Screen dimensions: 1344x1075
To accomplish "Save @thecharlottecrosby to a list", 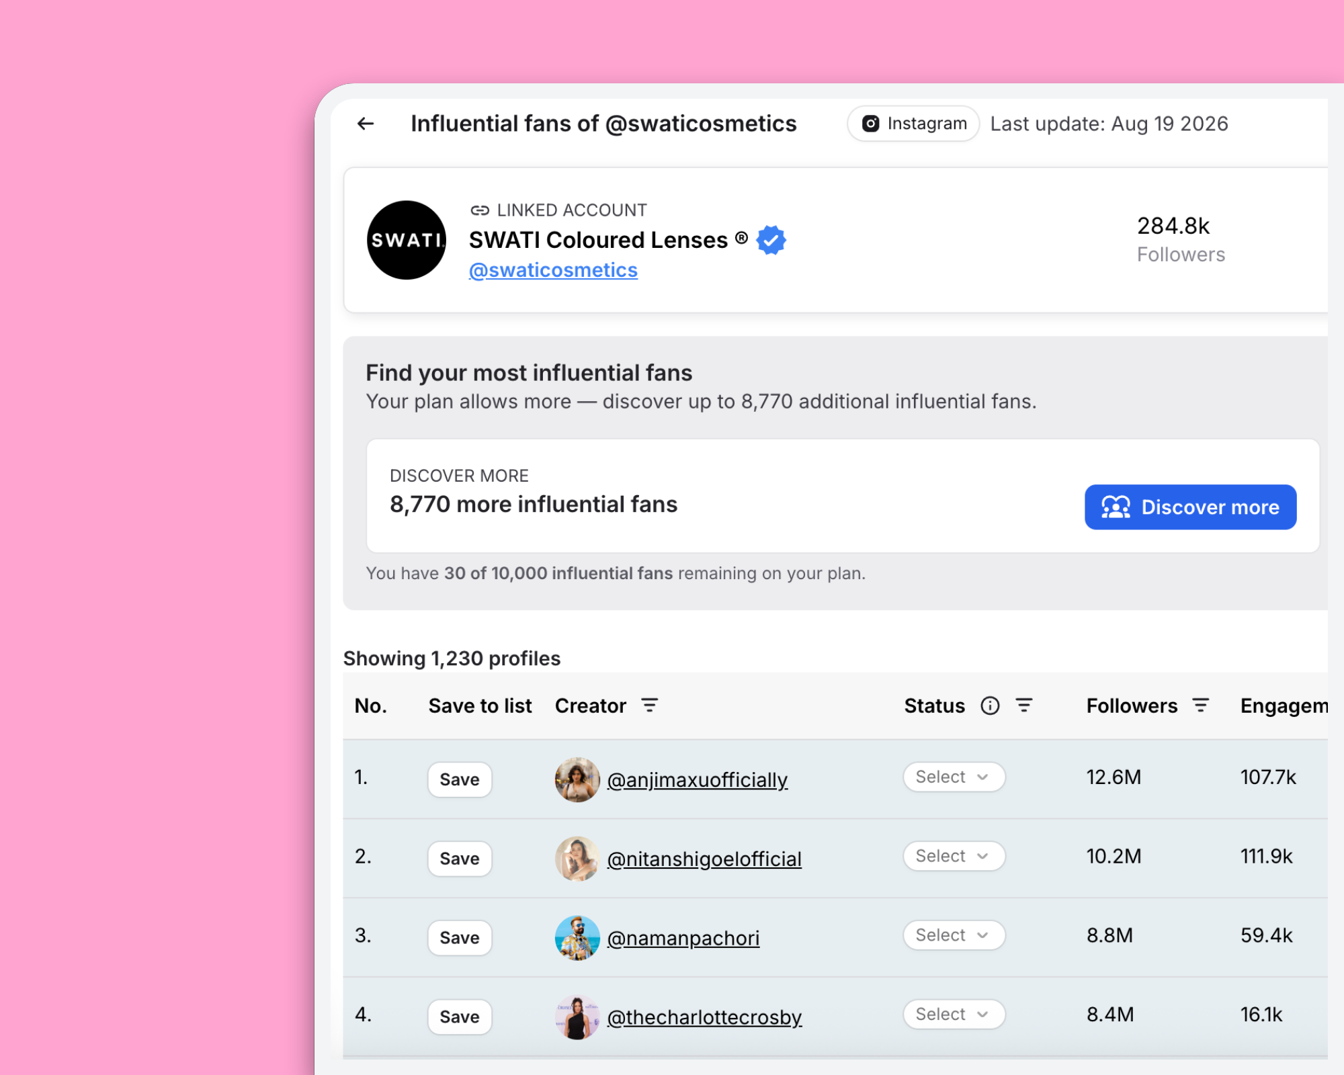I will (460, 1017).
